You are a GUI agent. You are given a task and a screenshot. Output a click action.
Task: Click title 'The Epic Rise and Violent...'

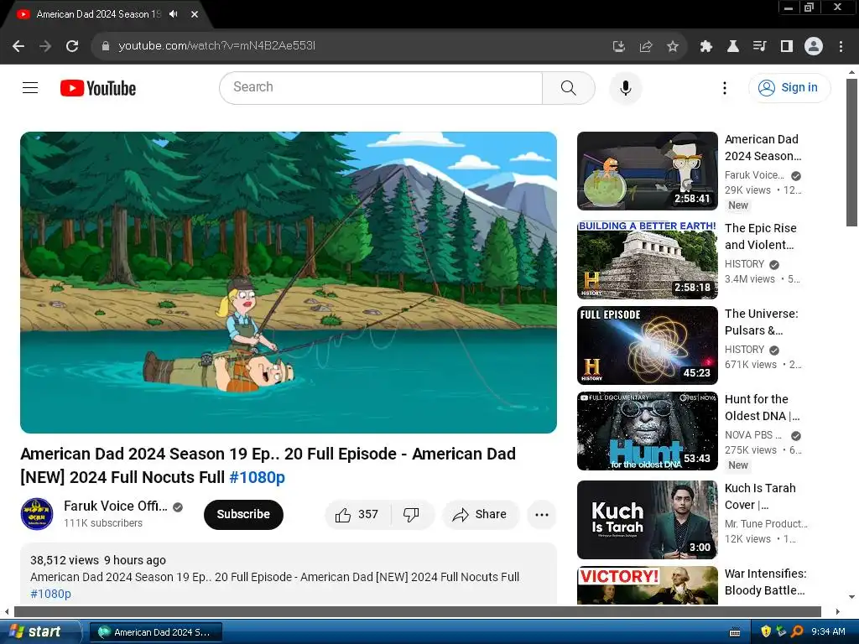[760, 236]
